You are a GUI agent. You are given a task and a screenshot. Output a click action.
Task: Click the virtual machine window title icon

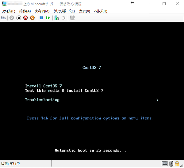[x=4, y=4]
